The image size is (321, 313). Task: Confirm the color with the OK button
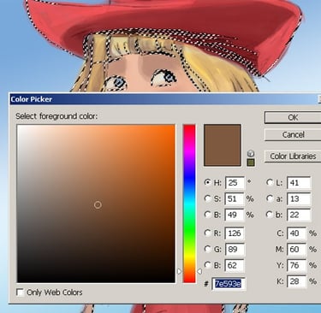(293, 117)
